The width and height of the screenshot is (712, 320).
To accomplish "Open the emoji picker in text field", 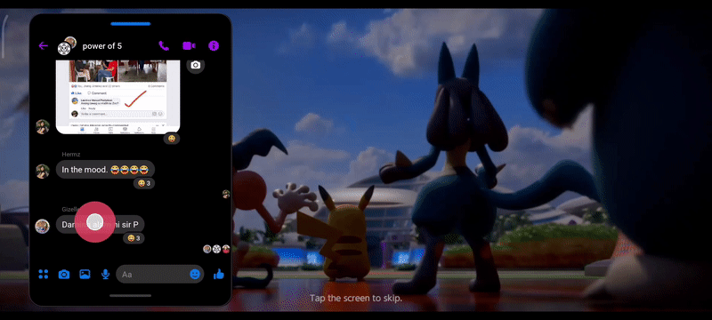I will tap(195, 274).
